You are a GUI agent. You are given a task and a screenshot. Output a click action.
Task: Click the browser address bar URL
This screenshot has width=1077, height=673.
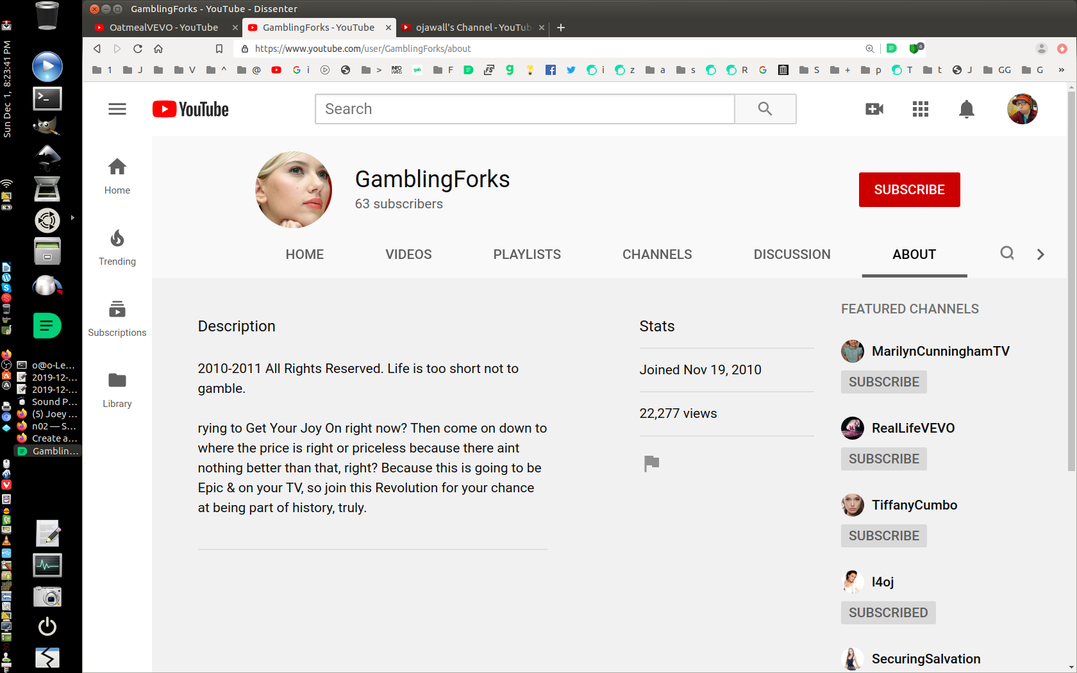click(x=363, y=49)
